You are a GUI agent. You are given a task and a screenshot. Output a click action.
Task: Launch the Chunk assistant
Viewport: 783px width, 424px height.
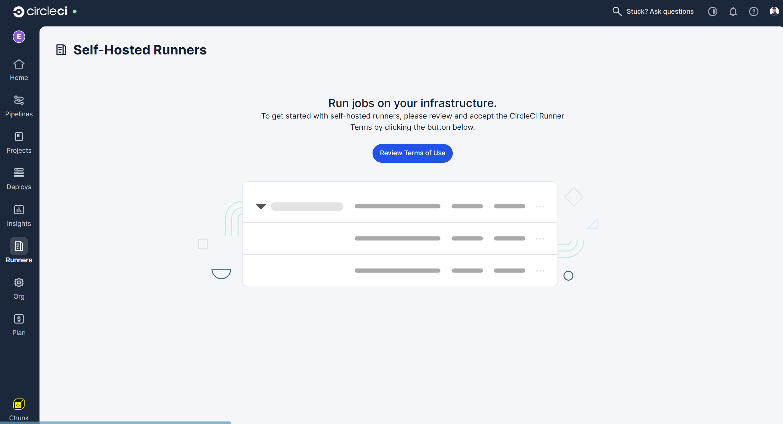(19, 410)
